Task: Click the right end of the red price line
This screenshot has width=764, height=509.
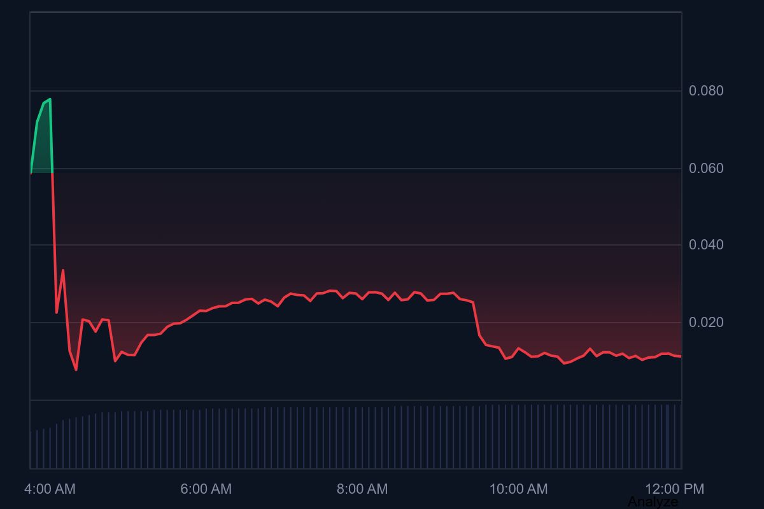Action: pos(680,356)
